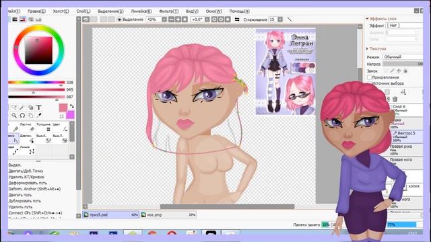Image resolution: width=431 pixels, height=242 pixels.
Task: Select the Линия line tool
Action: pyautogui.click(x=28, y=150)
